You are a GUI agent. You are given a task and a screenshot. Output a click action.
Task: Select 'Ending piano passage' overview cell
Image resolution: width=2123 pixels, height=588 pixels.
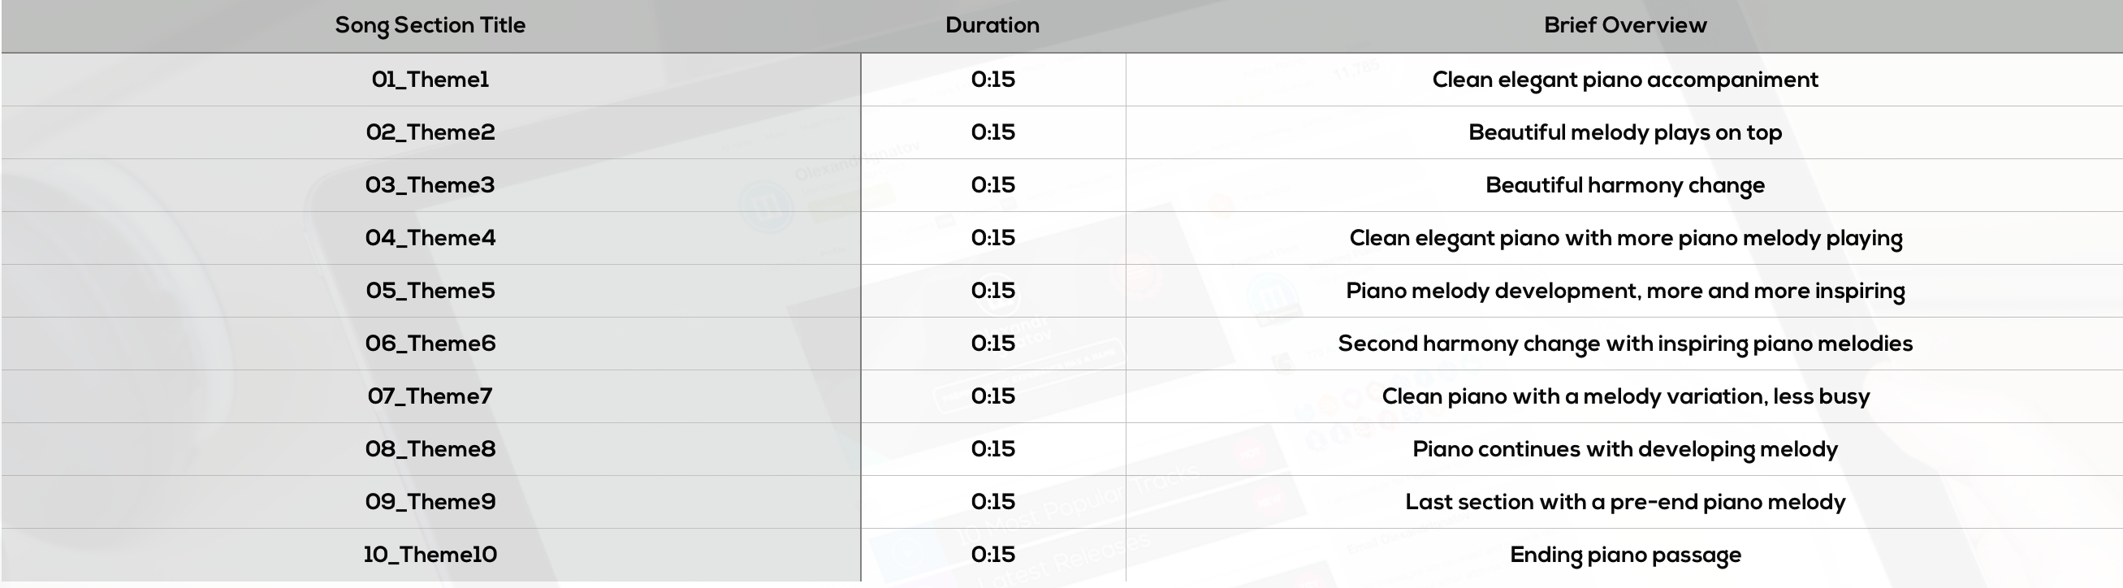(1625, 555)
